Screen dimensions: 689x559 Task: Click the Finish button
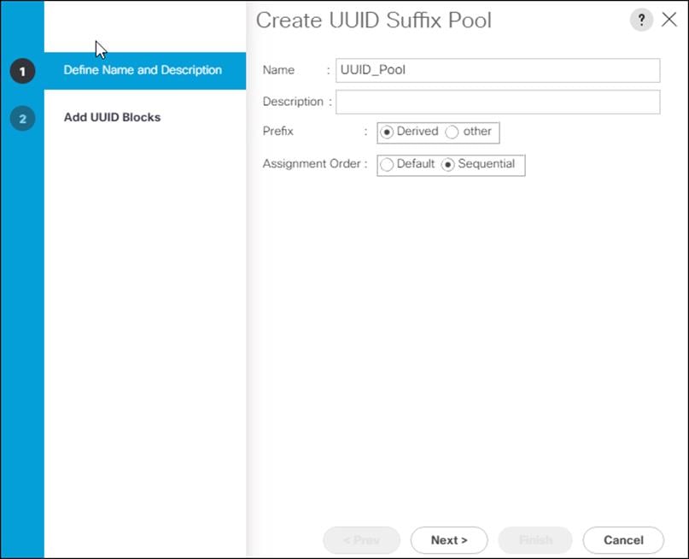point(535,540)
